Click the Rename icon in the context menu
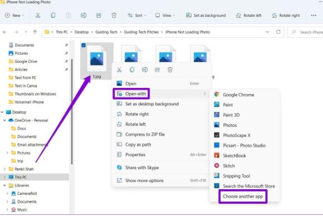Viewport: 323px width, 216px height. coord(145,70)
